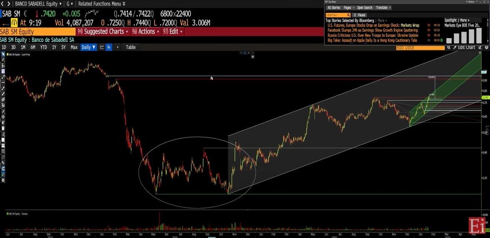This screenshot has height=238, width=490.
Task: Select the 1M period
Action: click(x=23, y=47)
